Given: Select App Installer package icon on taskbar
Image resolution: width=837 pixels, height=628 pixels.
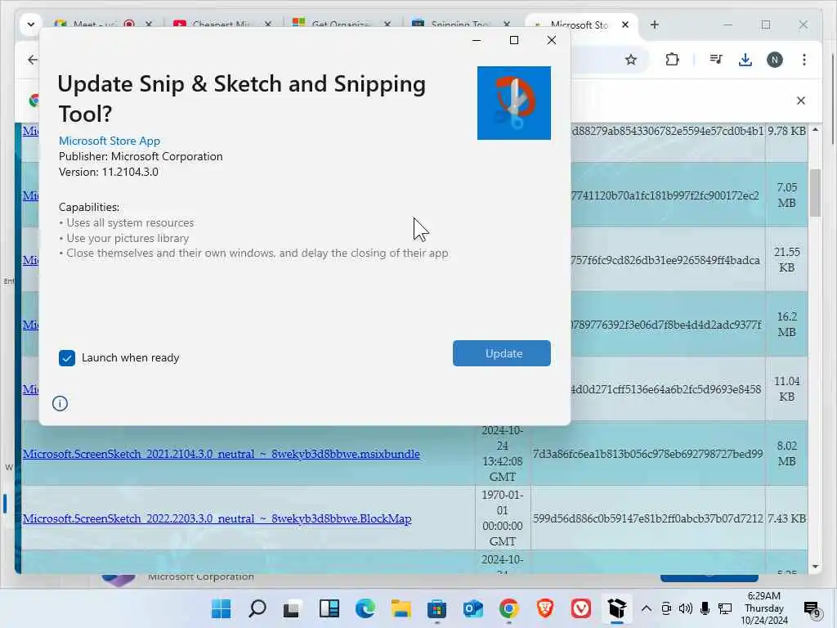Looking at the screenshot, I should tap(616, 608).
